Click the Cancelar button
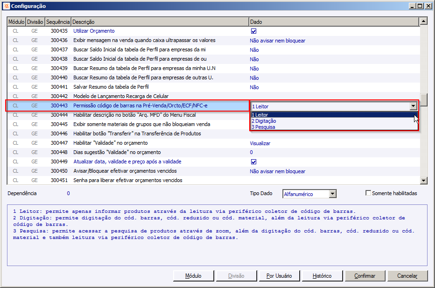Image resolution: width=435 pixels, height=288 pixels. [x=407, y=276]
